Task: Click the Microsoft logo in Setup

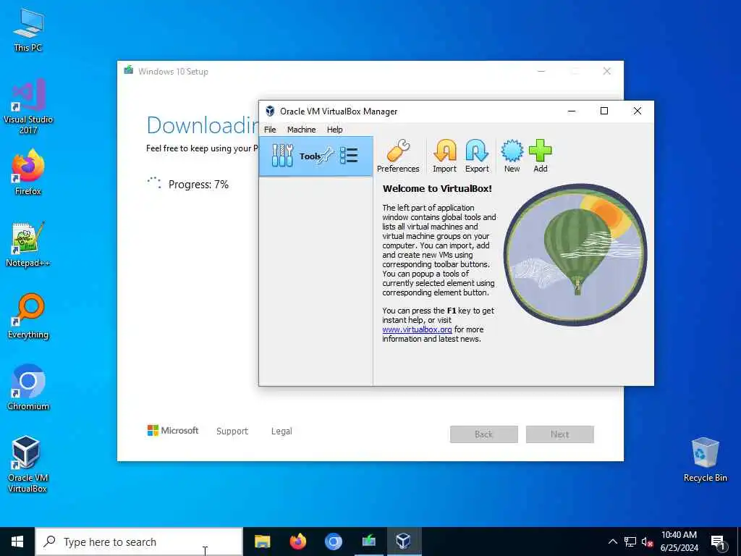Action: (173, 430)
